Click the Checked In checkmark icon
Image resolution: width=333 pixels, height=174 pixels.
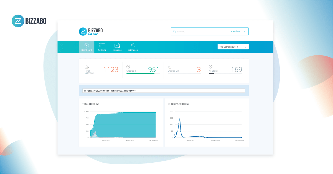128,67
